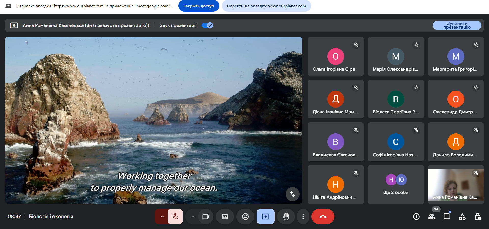Show the participants list panel
Screen dimensions: 489x229
(432, 217)
